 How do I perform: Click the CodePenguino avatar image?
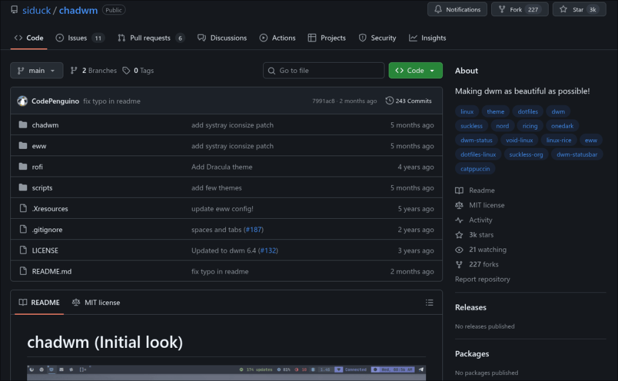22,101
